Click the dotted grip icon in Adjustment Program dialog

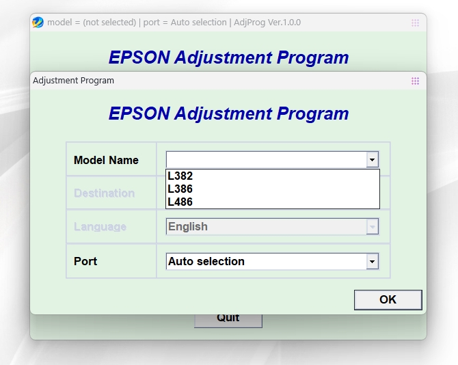(x=415, y=81)
